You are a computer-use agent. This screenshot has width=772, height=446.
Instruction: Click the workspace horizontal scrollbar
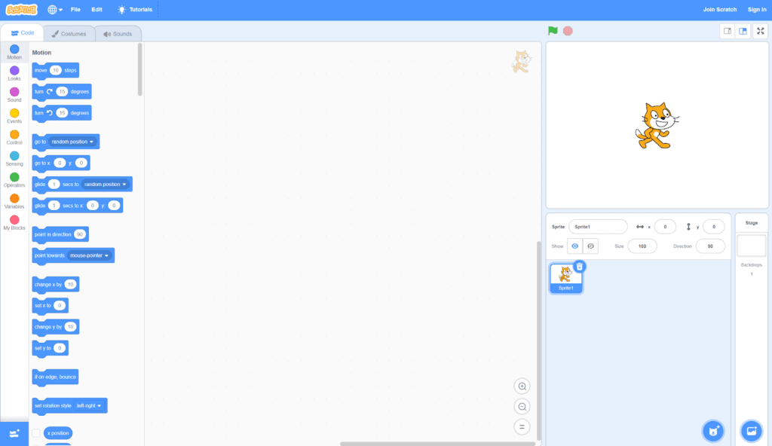(x=438, y=444)
